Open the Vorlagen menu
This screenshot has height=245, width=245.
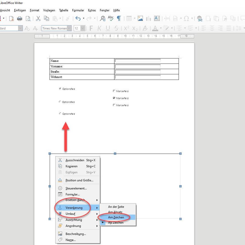tap(49, 10)
